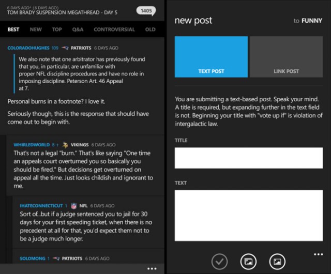Open the comments page more options ellipsis
The width and height of the screenshot is (331, 274).
tap(152, 268)
